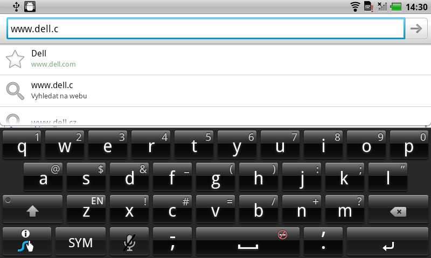Focus the URL field containing www.dell.c
431x258 pixels.
click(x=206, y=28)
